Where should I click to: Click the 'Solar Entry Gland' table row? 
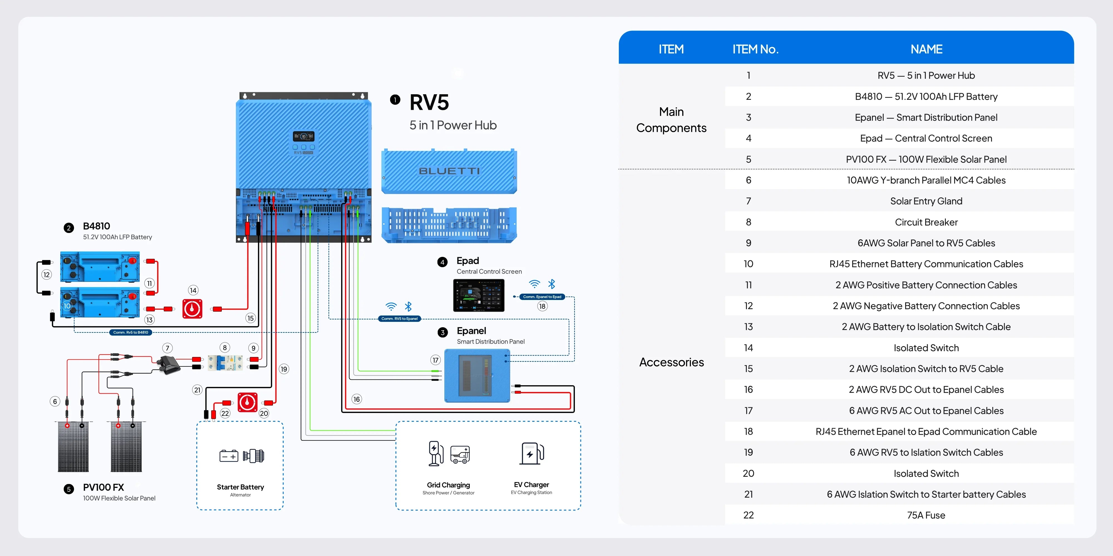[x=900, y=201]
